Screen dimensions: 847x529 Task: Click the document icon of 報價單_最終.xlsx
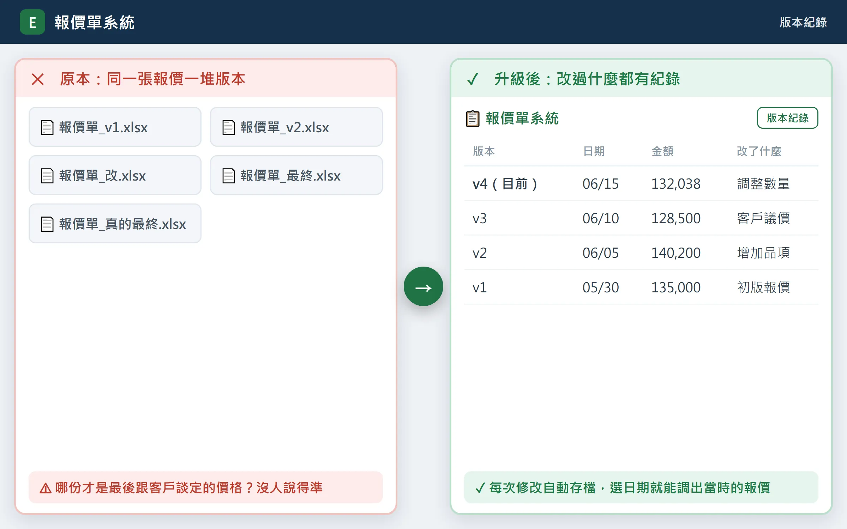point(229,176)
